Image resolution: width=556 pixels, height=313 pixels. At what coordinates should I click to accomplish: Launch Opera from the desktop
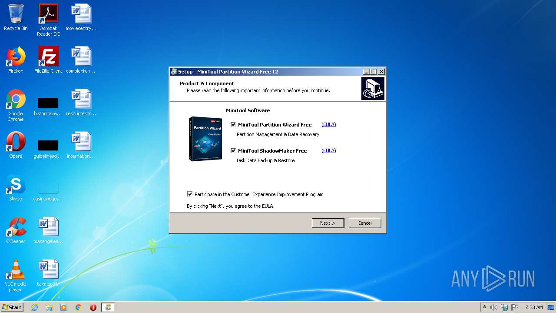[x=16, y=145]
